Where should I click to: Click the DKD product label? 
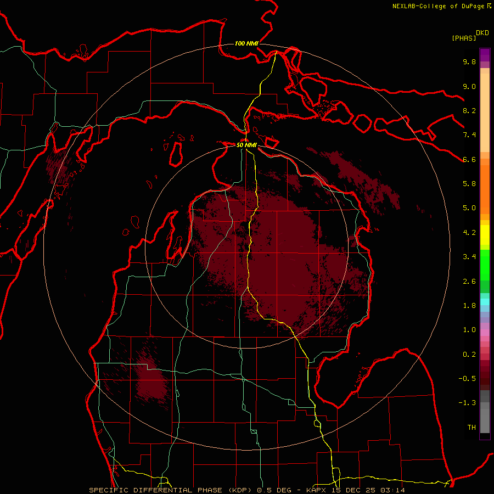point(482,33)
